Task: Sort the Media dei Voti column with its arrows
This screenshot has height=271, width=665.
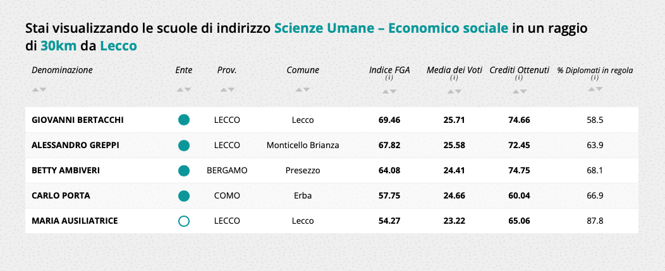Action: pyautogui.click(x=454, y=92)
